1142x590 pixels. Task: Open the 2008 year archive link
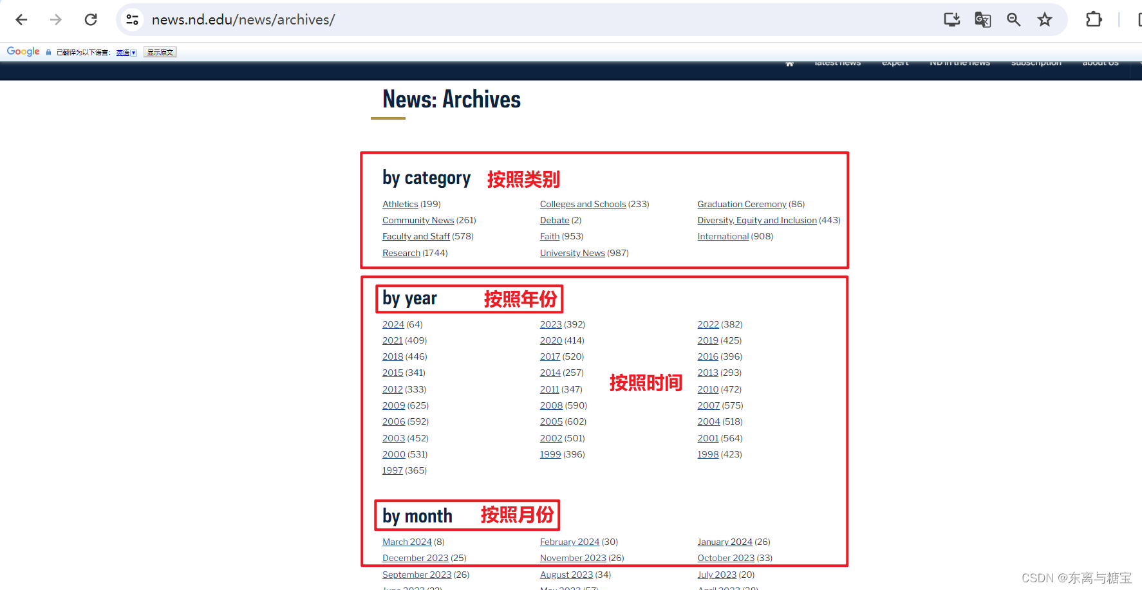pyautogui.click(x=552, y=405)
